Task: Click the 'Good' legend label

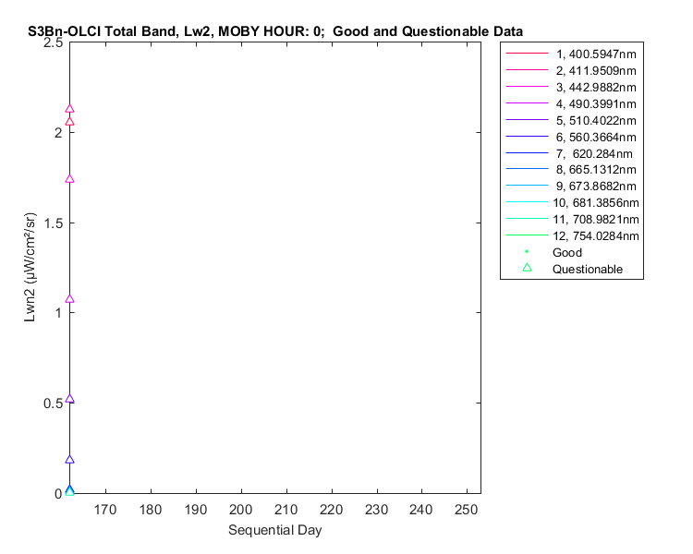Action: (x=567, y=252)
